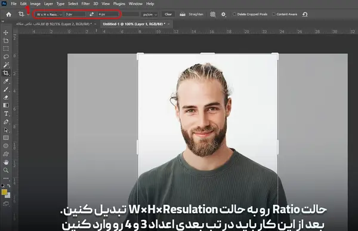Click the right-edge middle crop handle
This screenshot has height=231, width=358.
[277, 147]
